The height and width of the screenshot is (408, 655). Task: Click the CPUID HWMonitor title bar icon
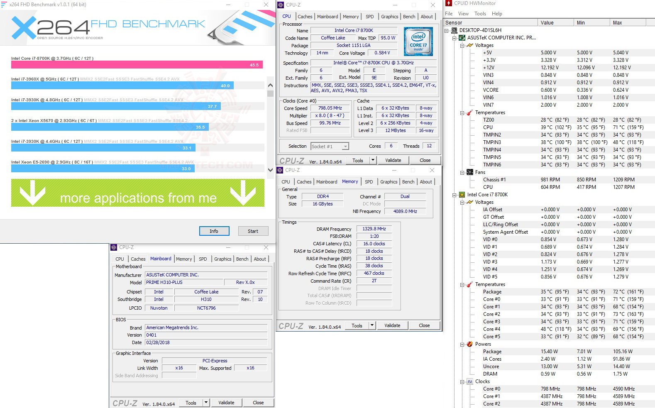[449, 3]
